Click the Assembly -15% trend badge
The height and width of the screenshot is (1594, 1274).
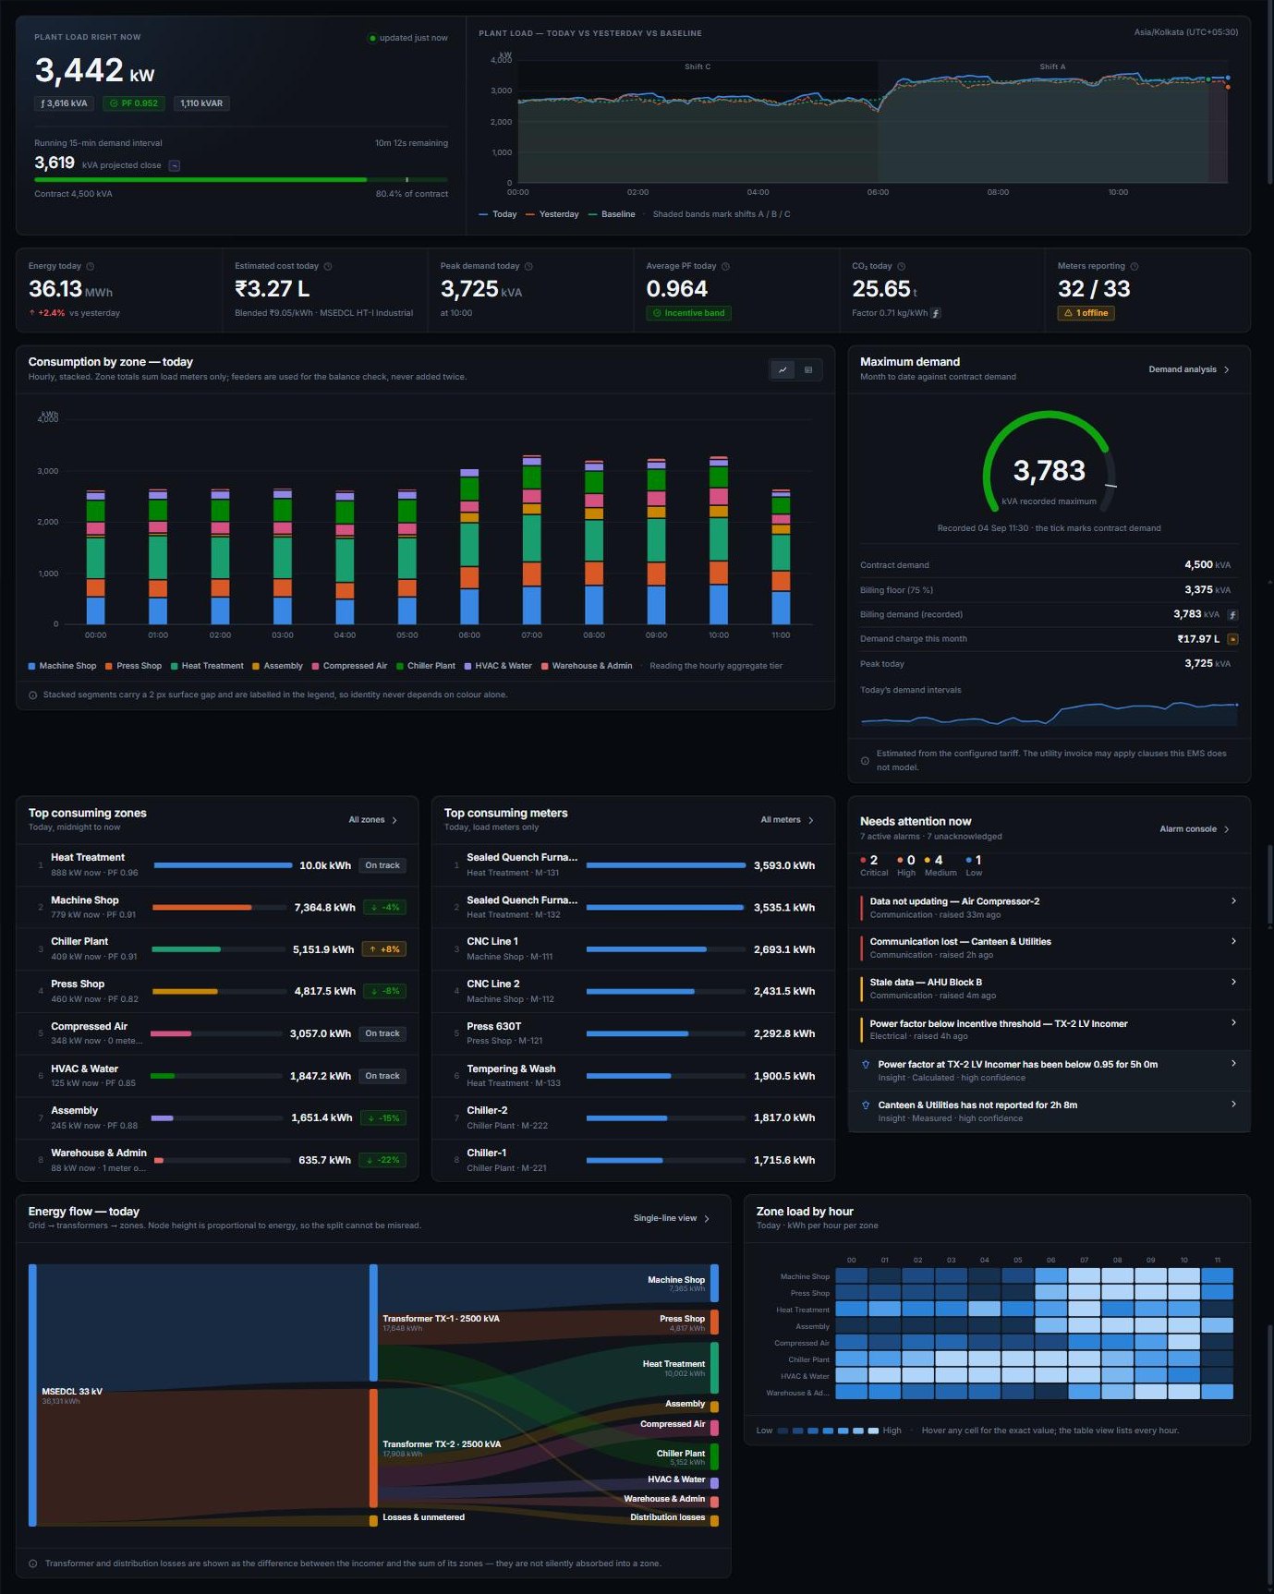[383, 1118]
